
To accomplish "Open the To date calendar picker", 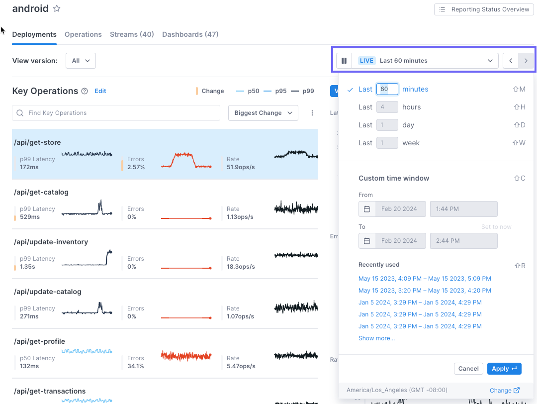I will coord(367,241).
